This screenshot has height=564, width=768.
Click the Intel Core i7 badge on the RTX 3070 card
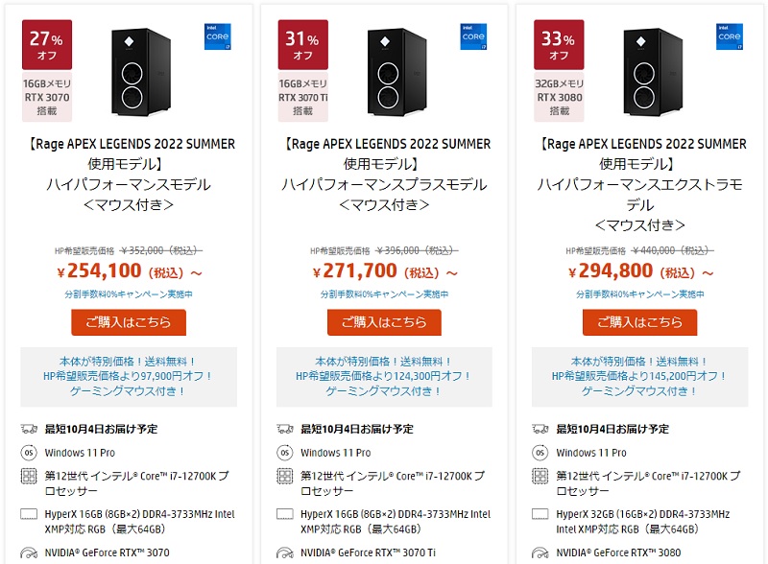click(x=218, y=36)
